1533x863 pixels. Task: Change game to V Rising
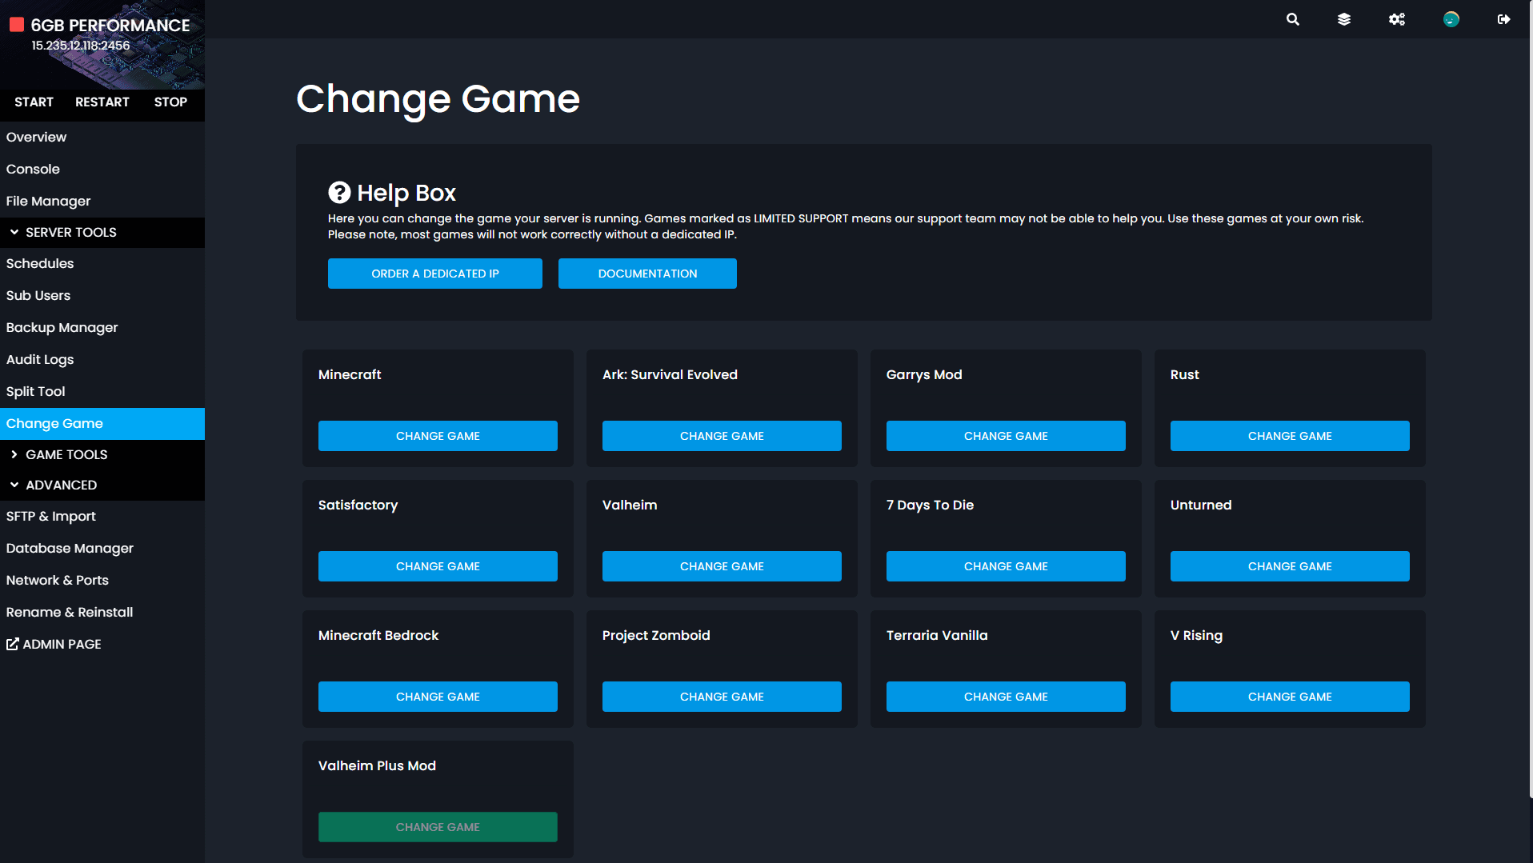click(1290, 697)
